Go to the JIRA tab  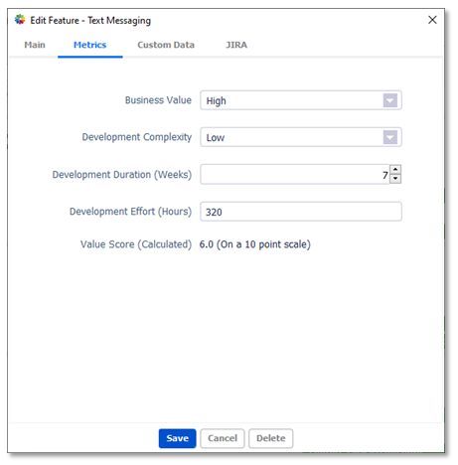coord(236,45)
